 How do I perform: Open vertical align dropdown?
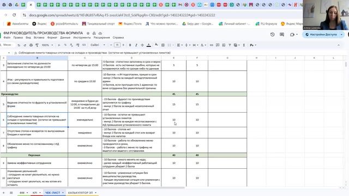(187, 45)
